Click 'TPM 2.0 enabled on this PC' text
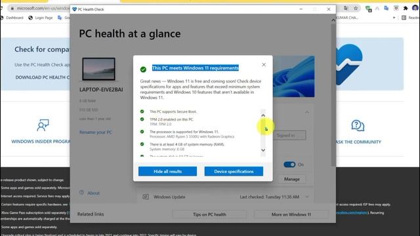 [171, 119]
